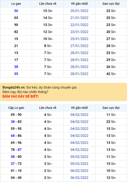Select pair cell '59 - 95'
128x182 pixels.
point(16,129)
